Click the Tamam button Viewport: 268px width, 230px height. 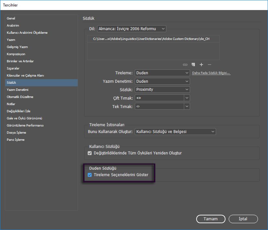(x=211, y=219)
